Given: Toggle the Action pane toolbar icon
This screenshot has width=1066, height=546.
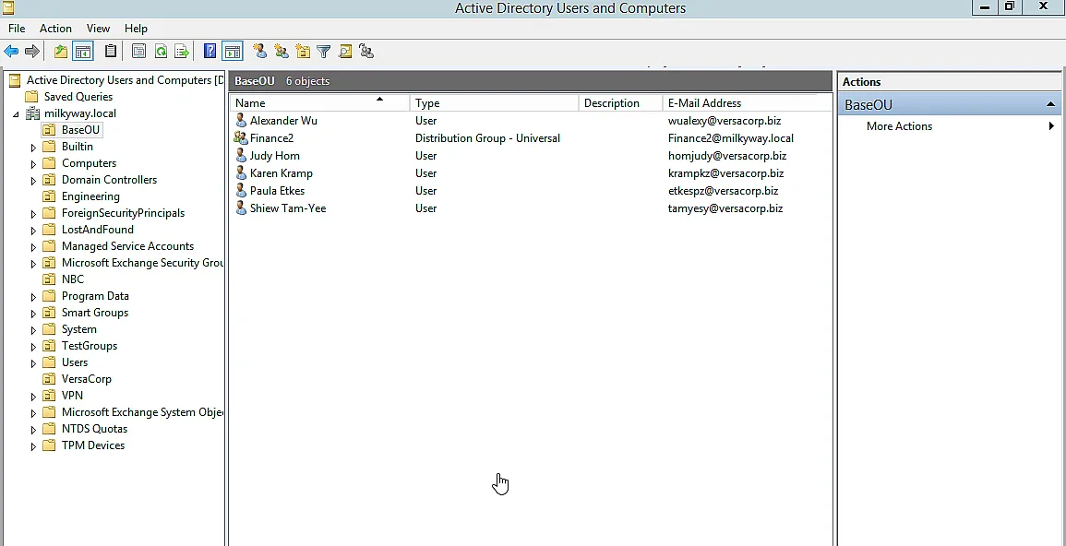Looking at the screenshot, I should coord(233,52).
